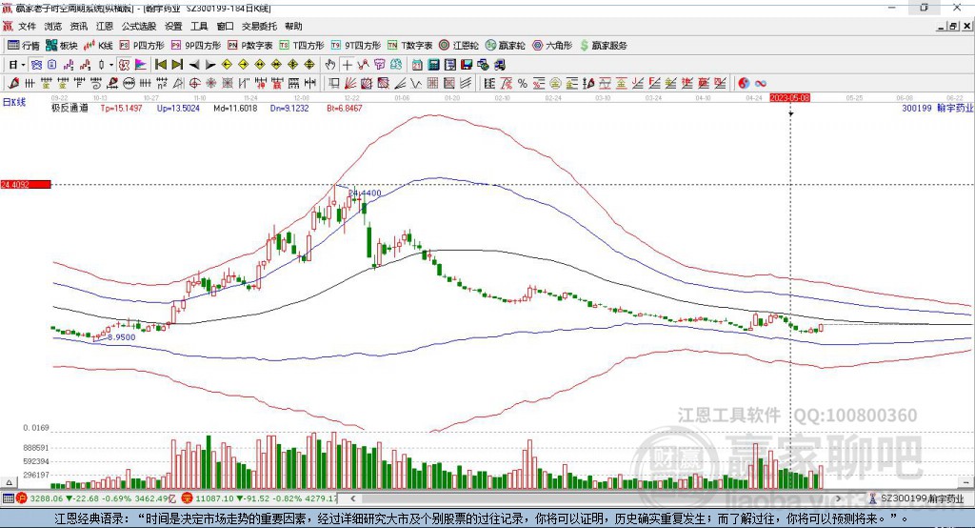The height and width of the screenshot is (528, 975).
Task: Open the 六角形 tool
Action: (552, 46)
